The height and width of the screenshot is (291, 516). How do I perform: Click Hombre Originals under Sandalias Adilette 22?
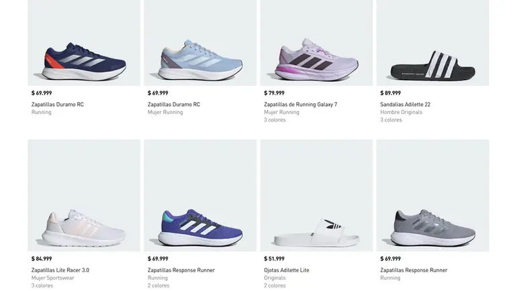[x=400, y=112]
